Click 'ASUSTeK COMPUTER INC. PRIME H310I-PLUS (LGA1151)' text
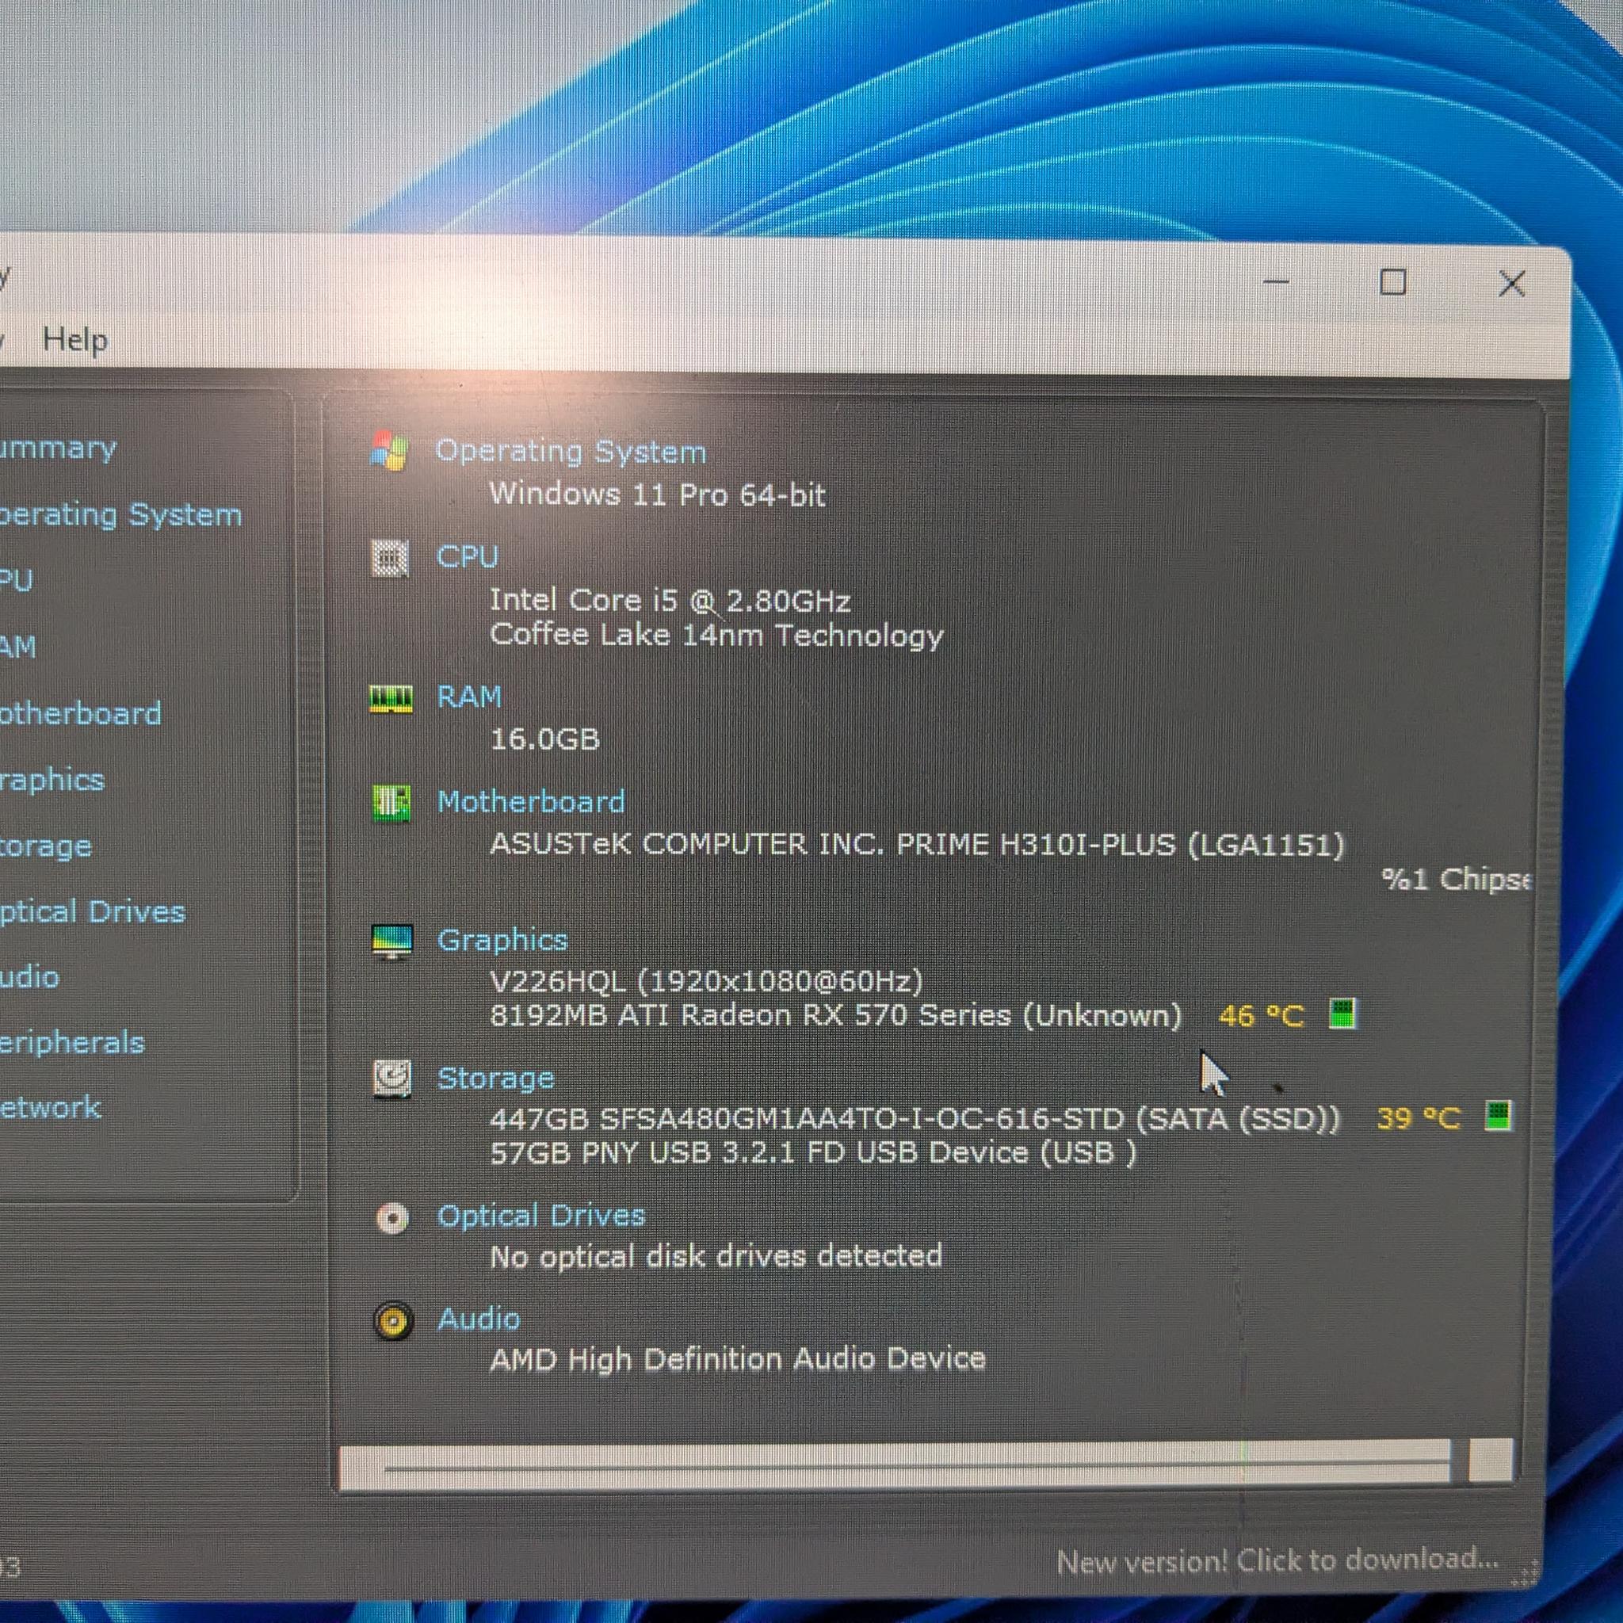Viewport: 1623px width, 1623px height. click(x=917, y=844)
